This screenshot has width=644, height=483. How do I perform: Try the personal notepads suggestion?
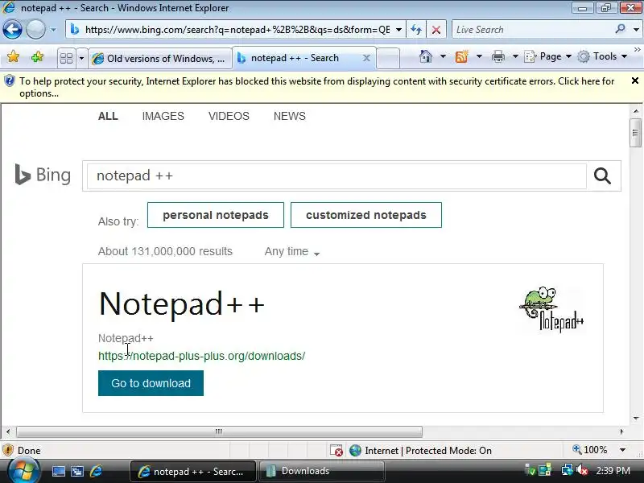coord(216,215)
